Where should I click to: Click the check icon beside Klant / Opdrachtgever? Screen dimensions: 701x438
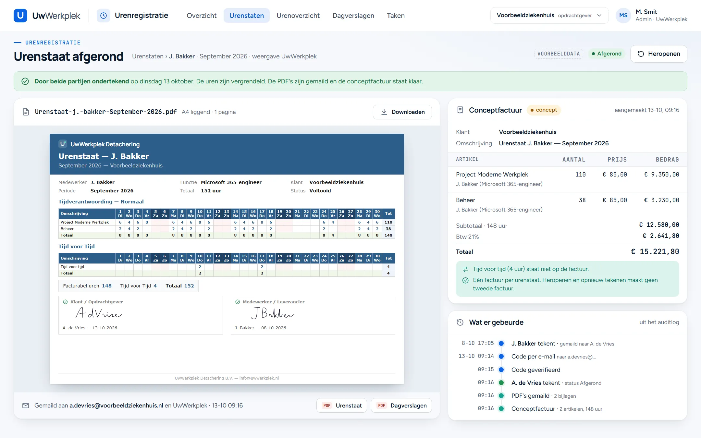click(x=65, y=302)
